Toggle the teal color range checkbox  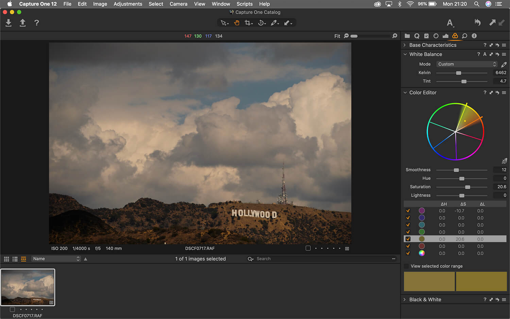coord(408,225)
